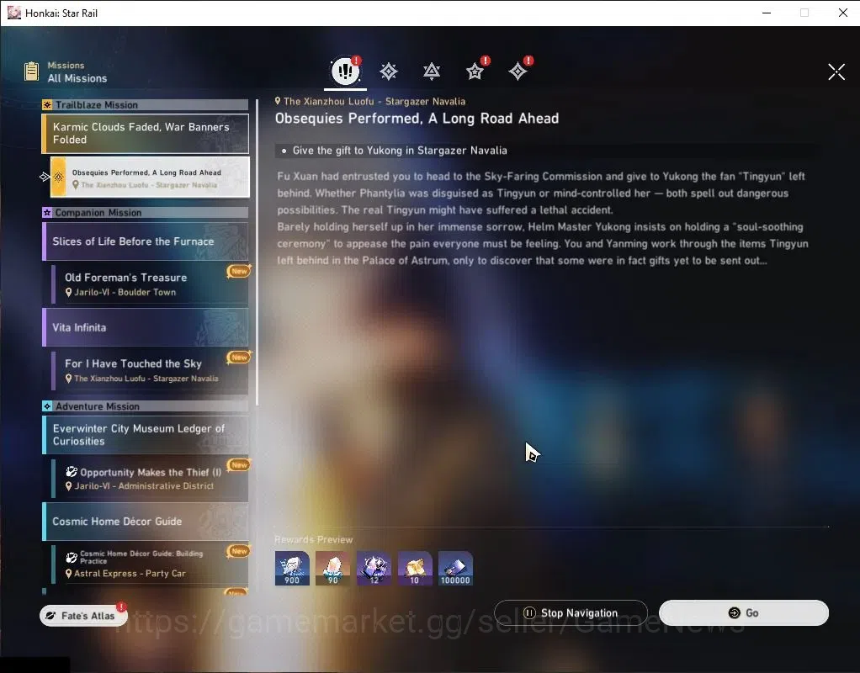
Task: Select For I Have Touched the Sky mission
Action: (x=150, y=371)
